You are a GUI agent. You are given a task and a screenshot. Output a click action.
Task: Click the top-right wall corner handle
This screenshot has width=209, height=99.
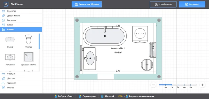point(159,20)
